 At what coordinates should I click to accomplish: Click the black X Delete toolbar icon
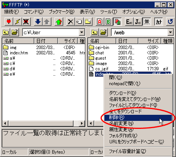point(70,22)
